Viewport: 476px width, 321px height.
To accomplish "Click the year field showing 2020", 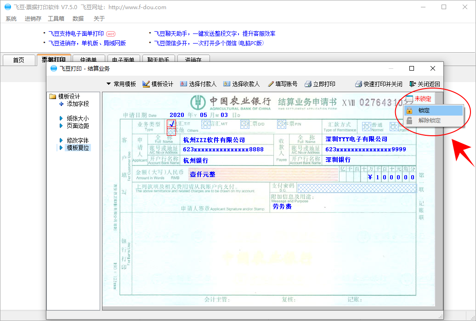I will [177, 115].
